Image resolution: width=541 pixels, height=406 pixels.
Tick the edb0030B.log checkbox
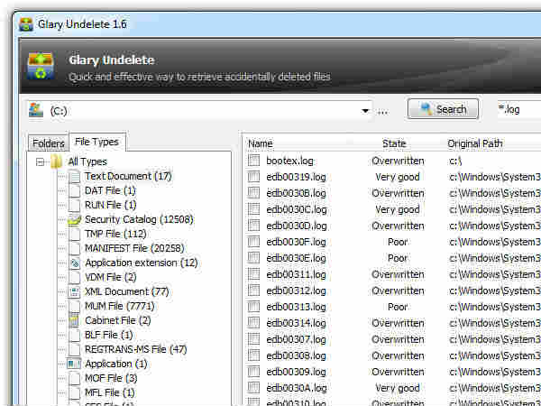coord(254,193)
